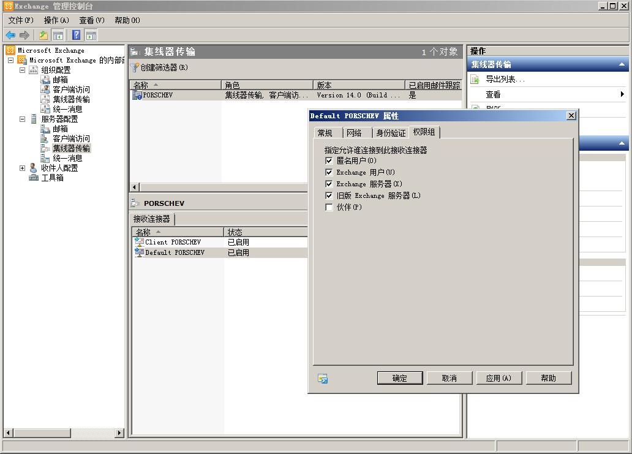Click the Forward arrow toolbar icon
The height and width of the screenshot is (454, 632).
[x=24, y=36]
